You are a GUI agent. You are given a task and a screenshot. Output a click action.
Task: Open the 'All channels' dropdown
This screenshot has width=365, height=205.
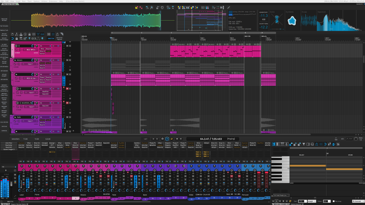tap(358, 201)
